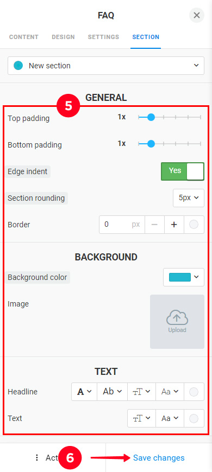Open Headline bold font weight icon
The height and width of the screenshot is (472, 212).
(84, 392)
